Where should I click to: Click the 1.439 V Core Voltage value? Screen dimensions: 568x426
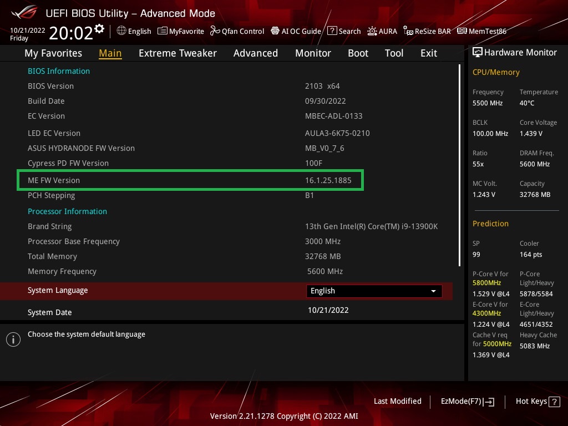tap(531, 134)
